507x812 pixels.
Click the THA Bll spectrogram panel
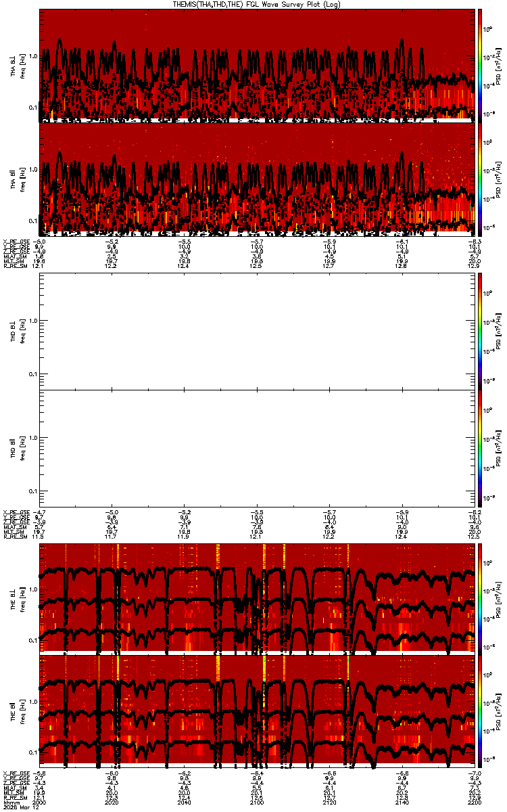(257, 179)
